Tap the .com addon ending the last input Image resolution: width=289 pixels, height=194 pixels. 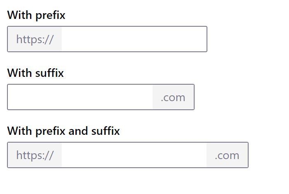pyautogui.click(x=227, y=155)
